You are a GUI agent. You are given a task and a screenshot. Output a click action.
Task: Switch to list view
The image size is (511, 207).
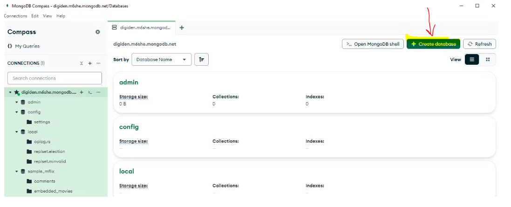point(472,60)
